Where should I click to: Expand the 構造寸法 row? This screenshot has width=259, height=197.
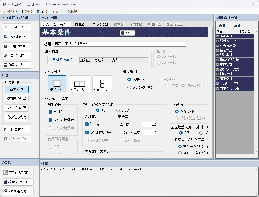pyautogui.click(x=218, y=50)
